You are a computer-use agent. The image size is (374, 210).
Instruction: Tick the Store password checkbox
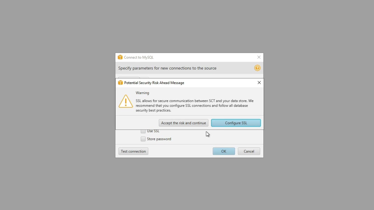point(143,139)
